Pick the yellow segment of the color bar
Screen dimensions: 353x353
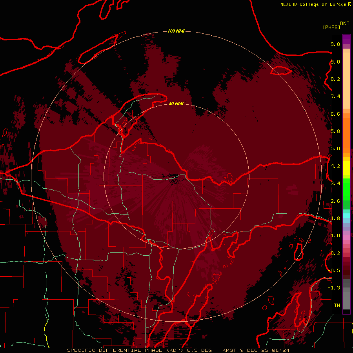(x=346, y=168)
